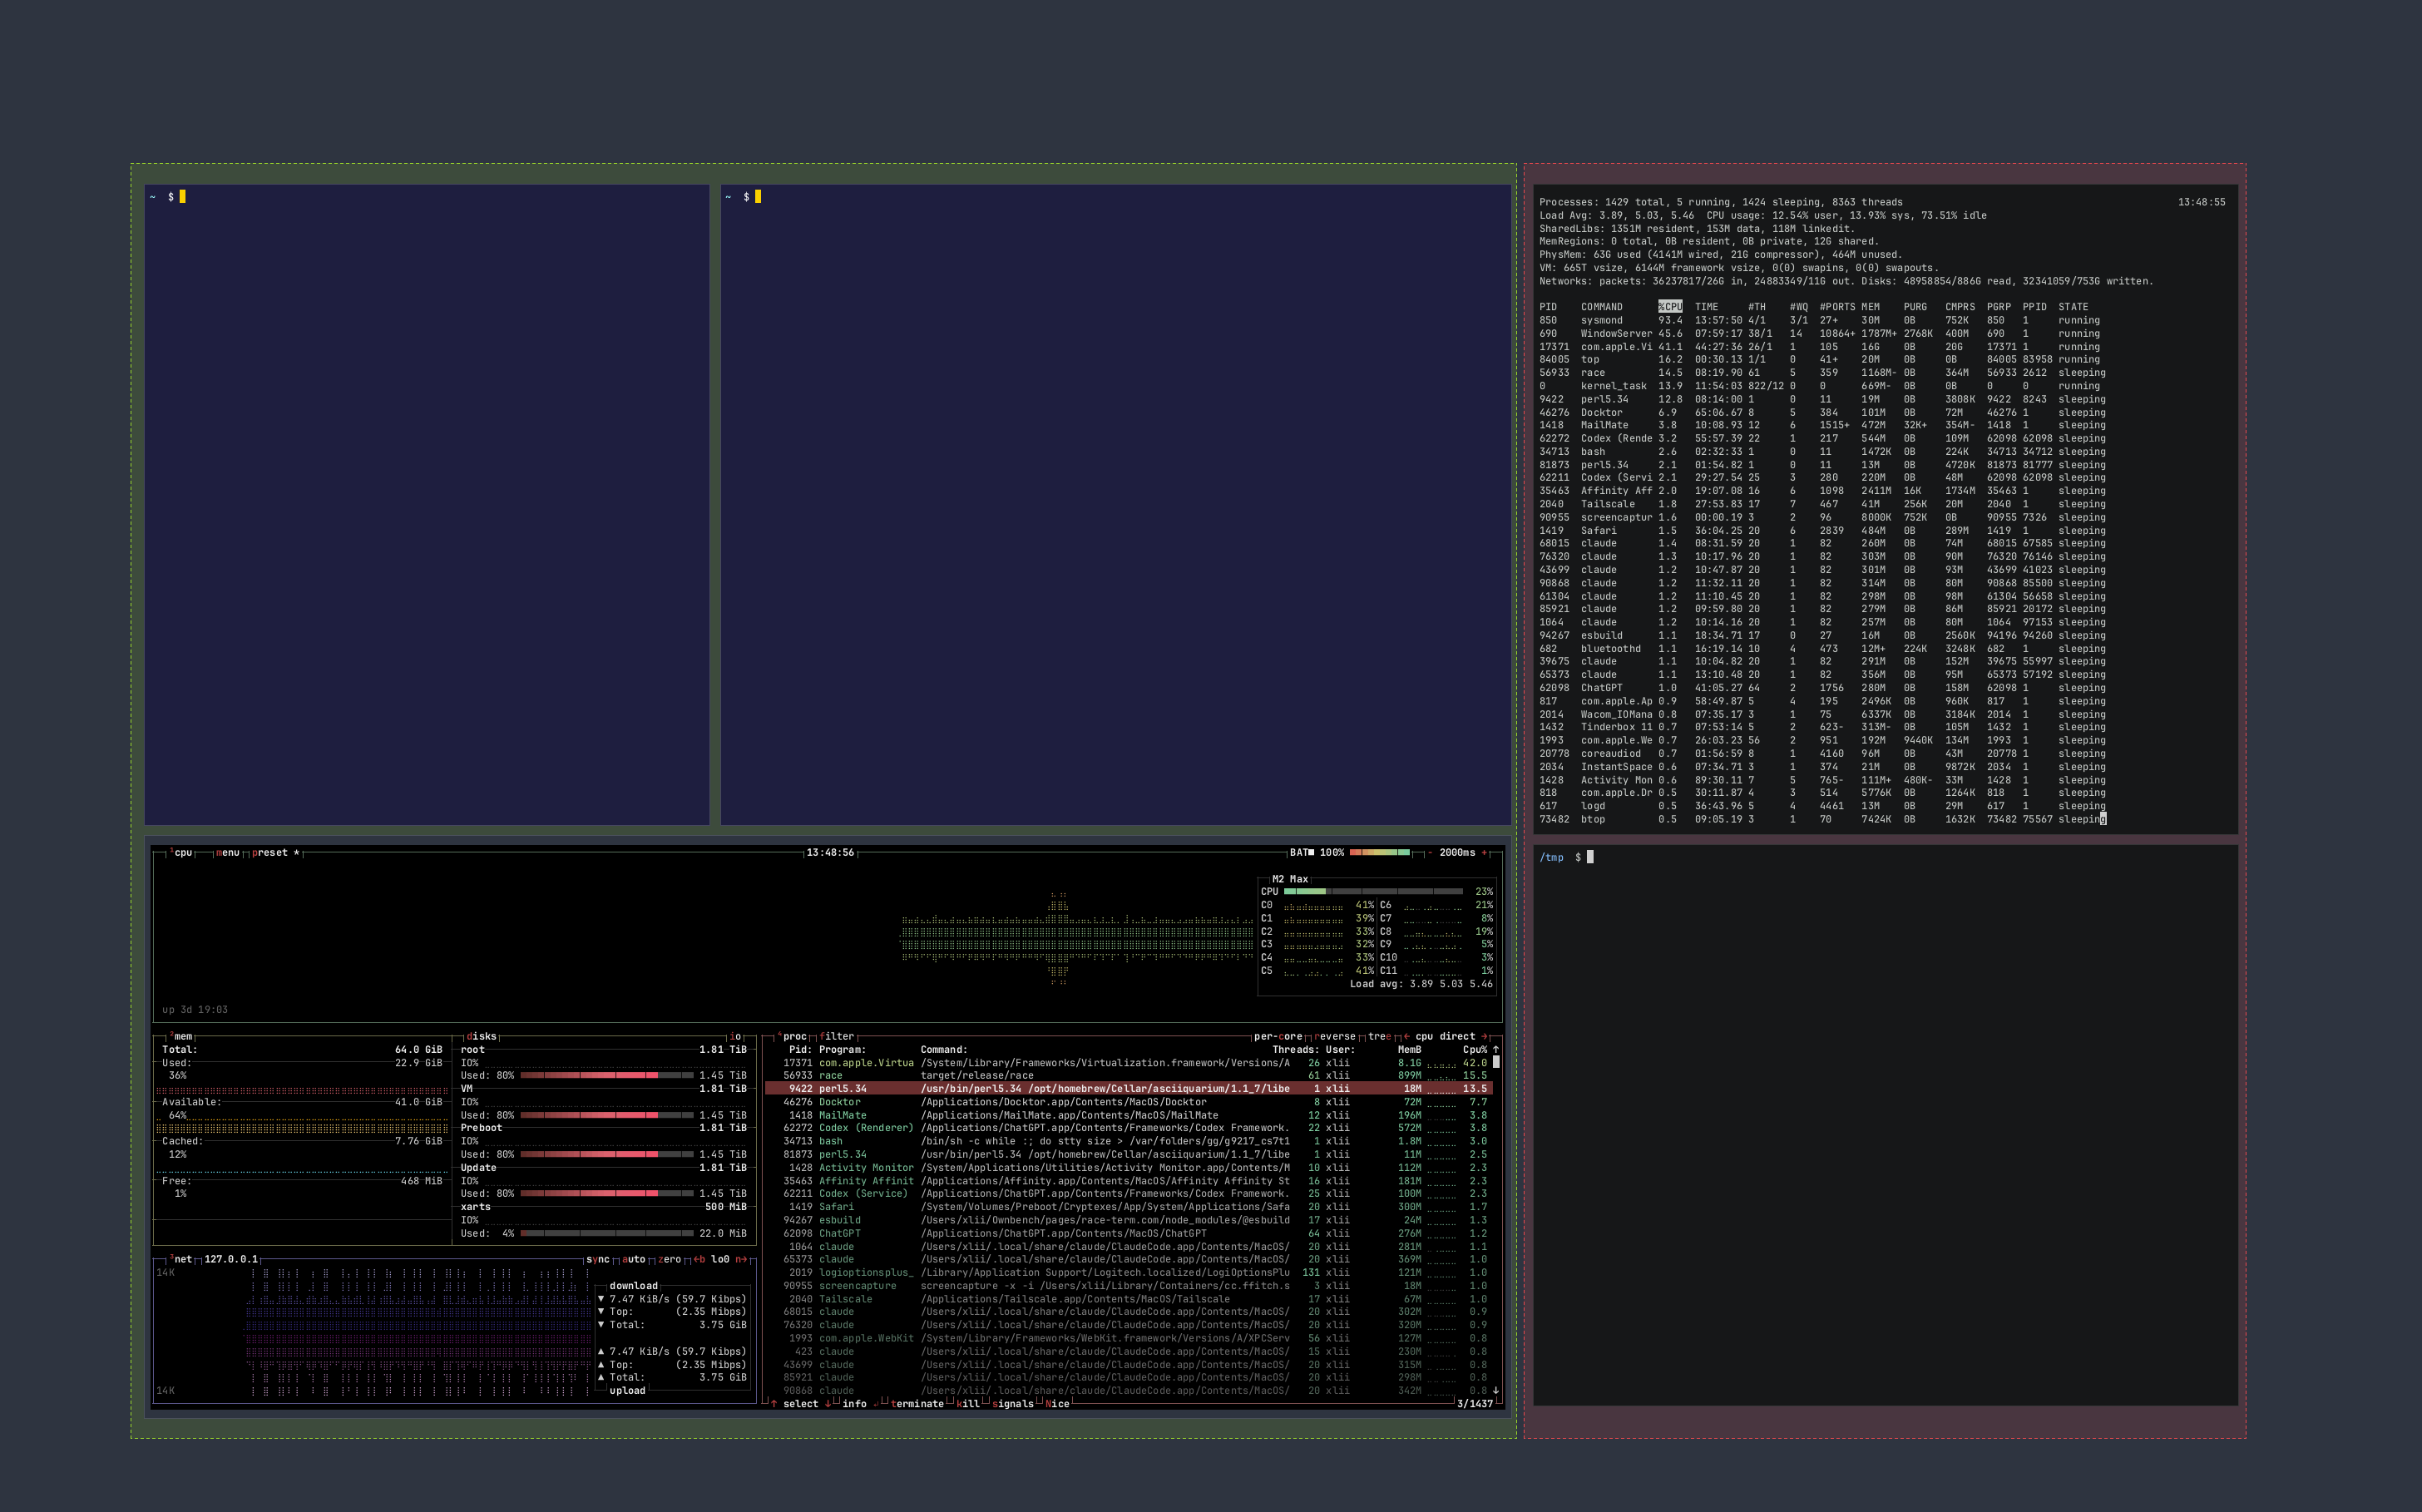Select process row 1418 MailMate in btop
Image resolution: width=2422 pixels, height=1512 pixels.
pyautogui.click(x=1128, y=1115)
